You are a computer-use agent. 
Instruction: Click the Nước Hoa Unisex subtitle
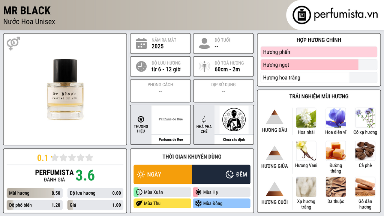29,21
